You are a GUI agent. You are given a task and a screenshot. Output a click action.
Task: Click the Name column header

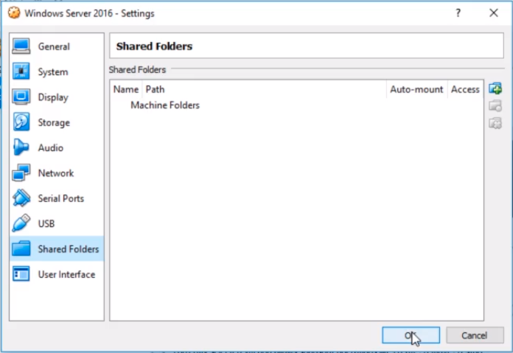[126, 89]
